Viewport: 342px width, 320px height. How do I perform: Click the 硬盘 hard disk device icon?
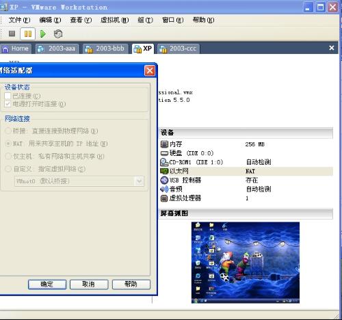click(164, 153)
